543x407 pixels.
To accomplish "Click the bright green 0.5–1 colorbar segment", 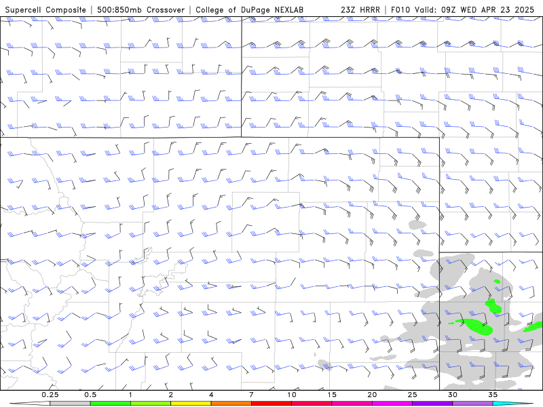I will (x=110, y=404).
